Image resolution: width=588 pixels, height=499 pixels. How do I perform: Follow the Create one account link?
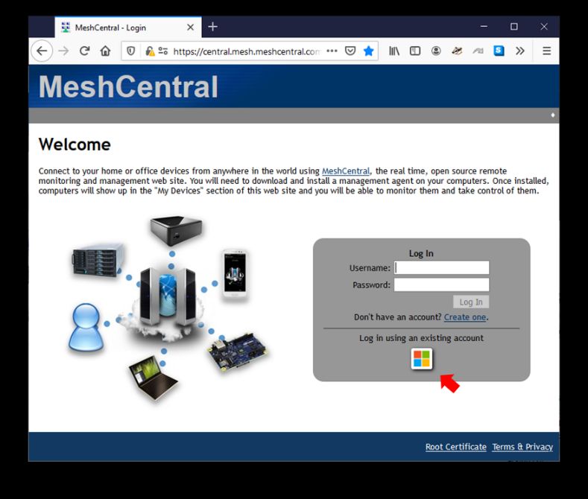point(464,317)
